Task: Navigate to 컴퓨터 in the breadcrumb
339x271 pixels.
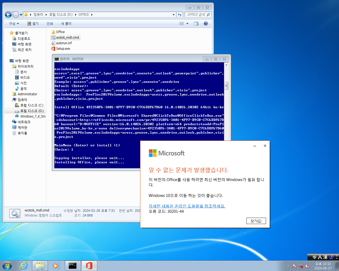Action: pyautogui.click(x=38, y=15)
